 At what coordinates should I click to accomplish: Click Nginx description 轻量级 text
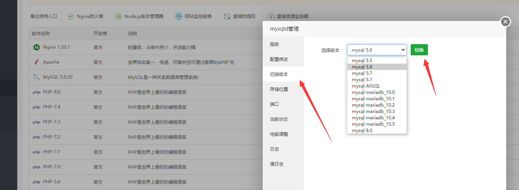click(x=162, y=47)
